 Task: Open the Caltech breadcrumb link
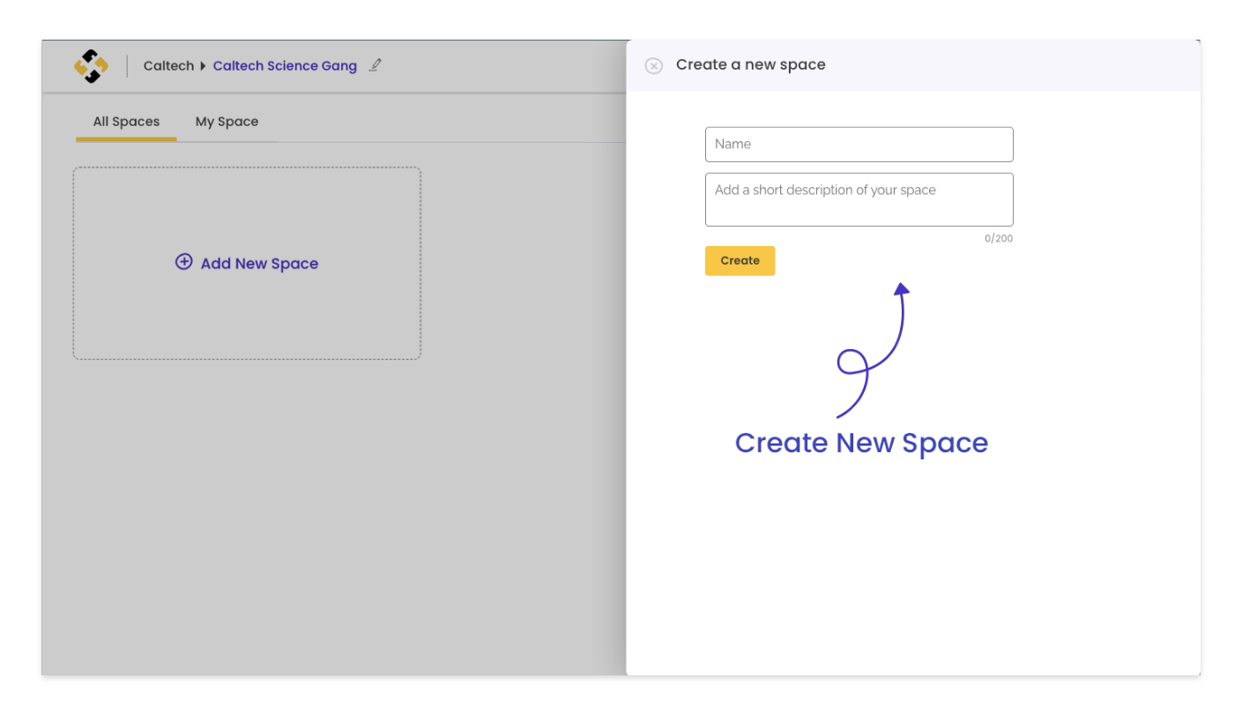point(168,65)
